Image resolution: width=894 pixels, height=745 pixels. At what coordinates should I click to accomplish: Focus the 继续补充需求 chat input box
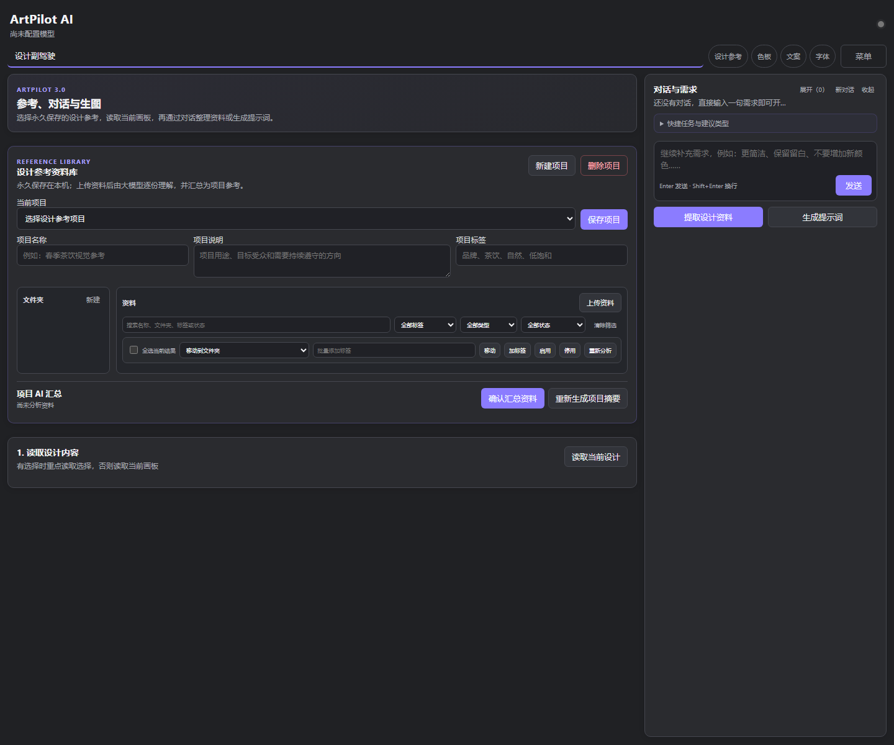pos(765,159)
